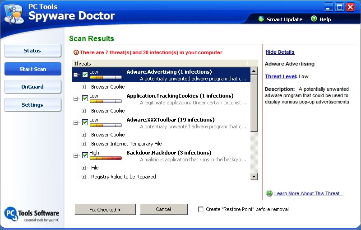
Task: Click the red threat warning icon
Action: click(76, 52)
